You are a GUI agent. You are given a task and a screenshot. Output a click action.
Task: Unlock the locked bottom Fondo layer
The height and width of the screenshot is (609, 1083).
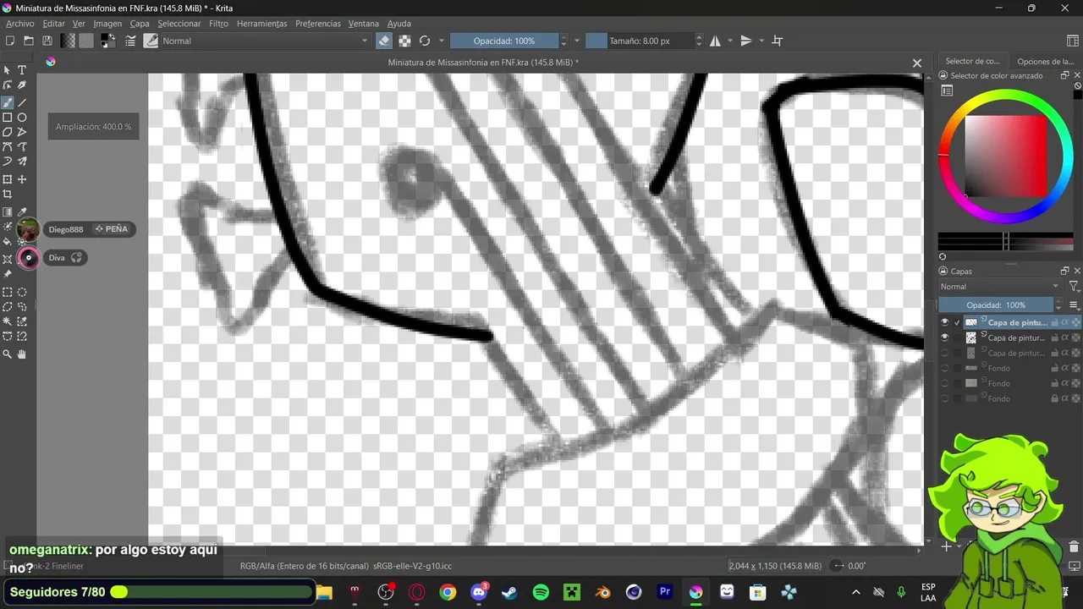pyautogui.click(x=1054, y=398)
